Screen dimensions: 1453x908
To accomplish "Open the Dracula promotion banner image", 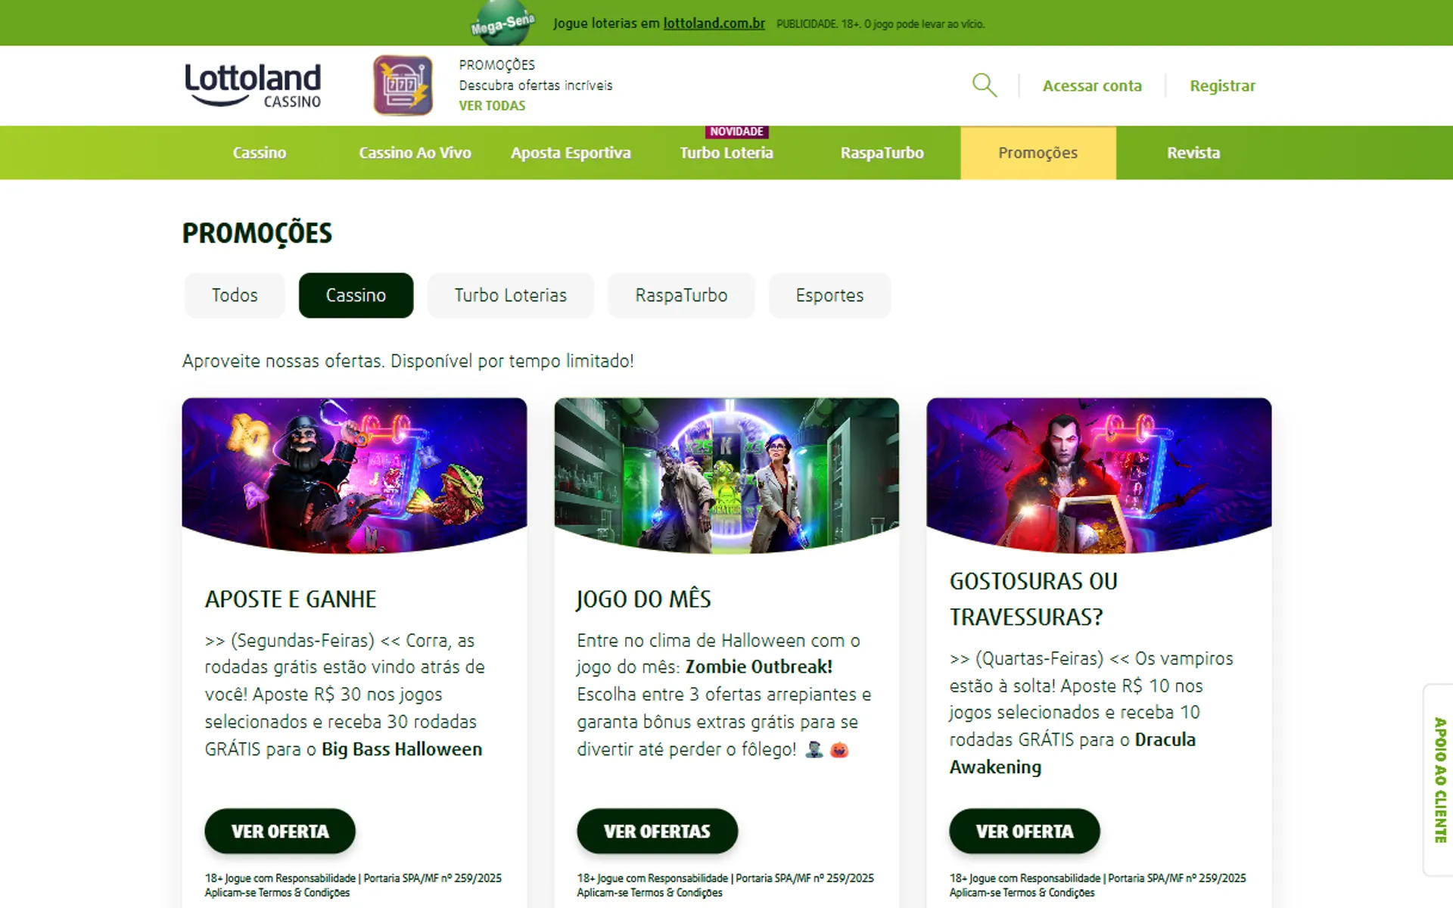I will [1099, 475].
